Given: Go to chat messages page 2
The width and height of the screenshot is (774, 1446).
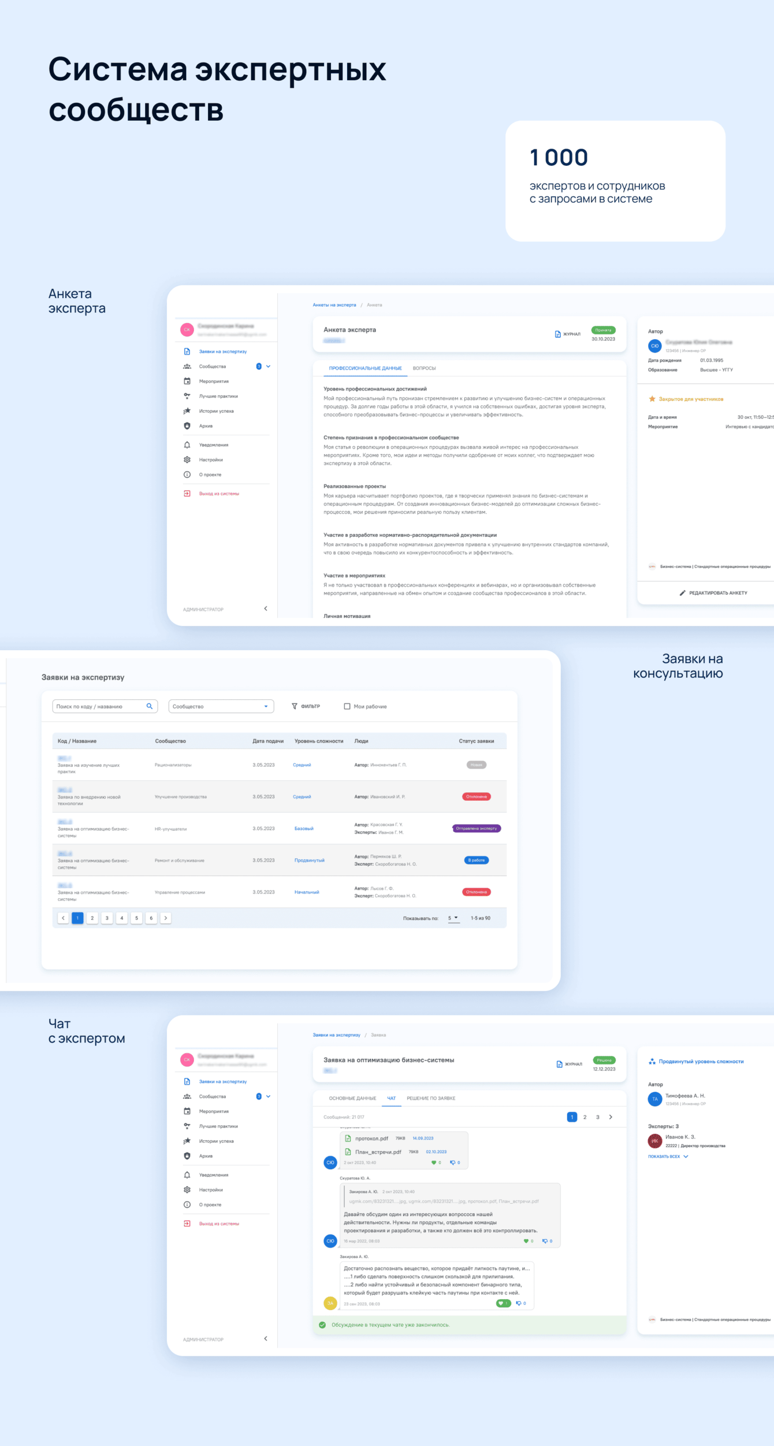Looking at the screenshot, I should (585, 1117).
